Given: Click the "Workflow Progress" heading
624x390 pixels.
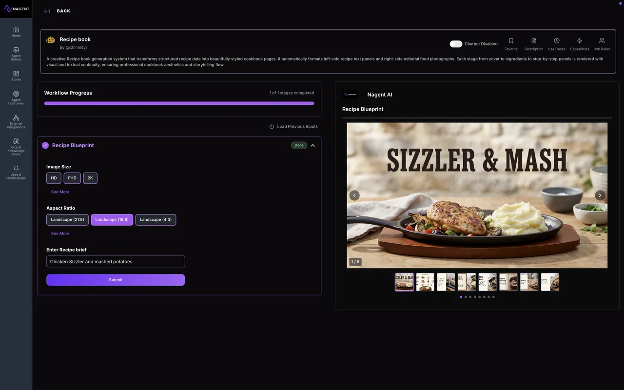Looking at the screenshot, I should (x=68, y=93).
